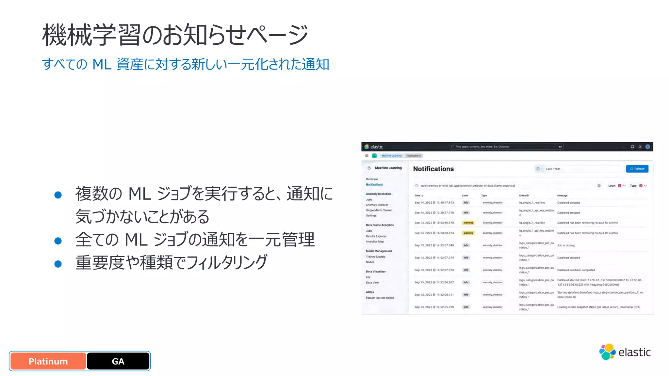Click the Refresh button
Viewport: 669px width, 376px height.
pos(637,169)
